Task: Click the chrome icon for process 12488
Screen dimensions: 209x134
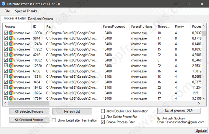Action: 11,44
